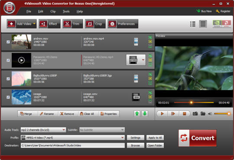This screenshot has height=160, width=234.
Task: Click the preview playback progress slider
Action: 194,103
